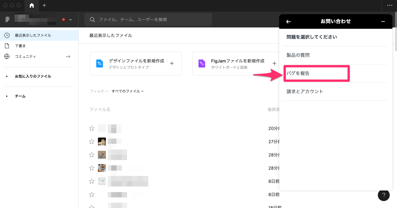Open the Figma home tab icon
Image resolution: width=397 pixels, height=208 pixels.
click(x=31, y=6)
